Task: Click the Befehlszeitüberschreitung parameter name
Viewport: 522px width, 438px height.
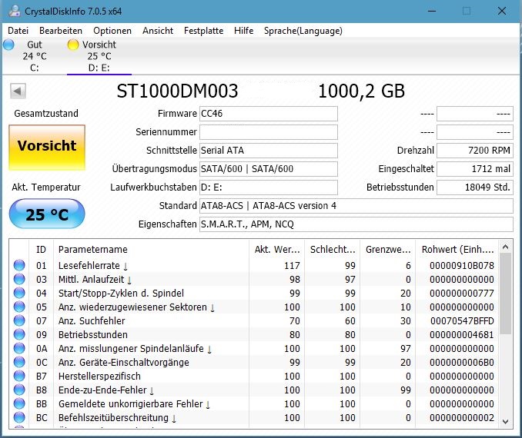Action: point(113,418)
